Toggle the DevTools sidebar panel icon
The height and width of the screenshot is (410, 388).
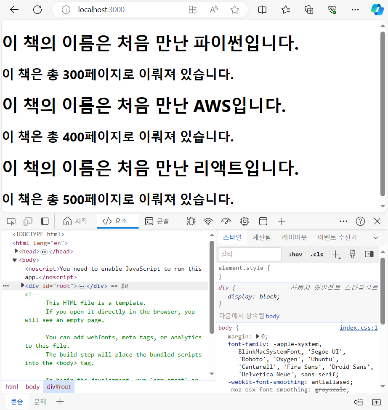[x=45, y=221]
